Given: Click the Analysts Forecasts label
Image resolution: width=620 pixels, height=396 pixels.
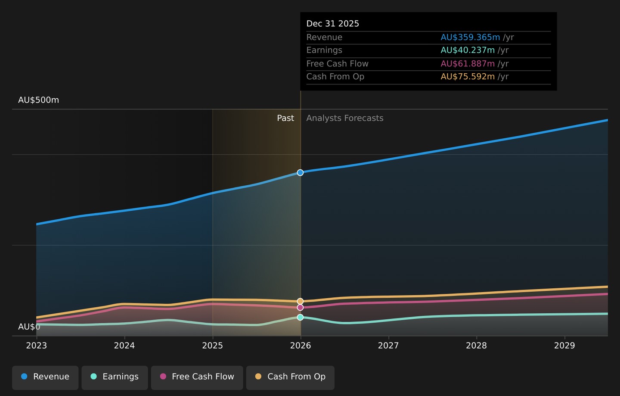Looking at the screenshot, I should pyautogui.click(x=345, y=118).
